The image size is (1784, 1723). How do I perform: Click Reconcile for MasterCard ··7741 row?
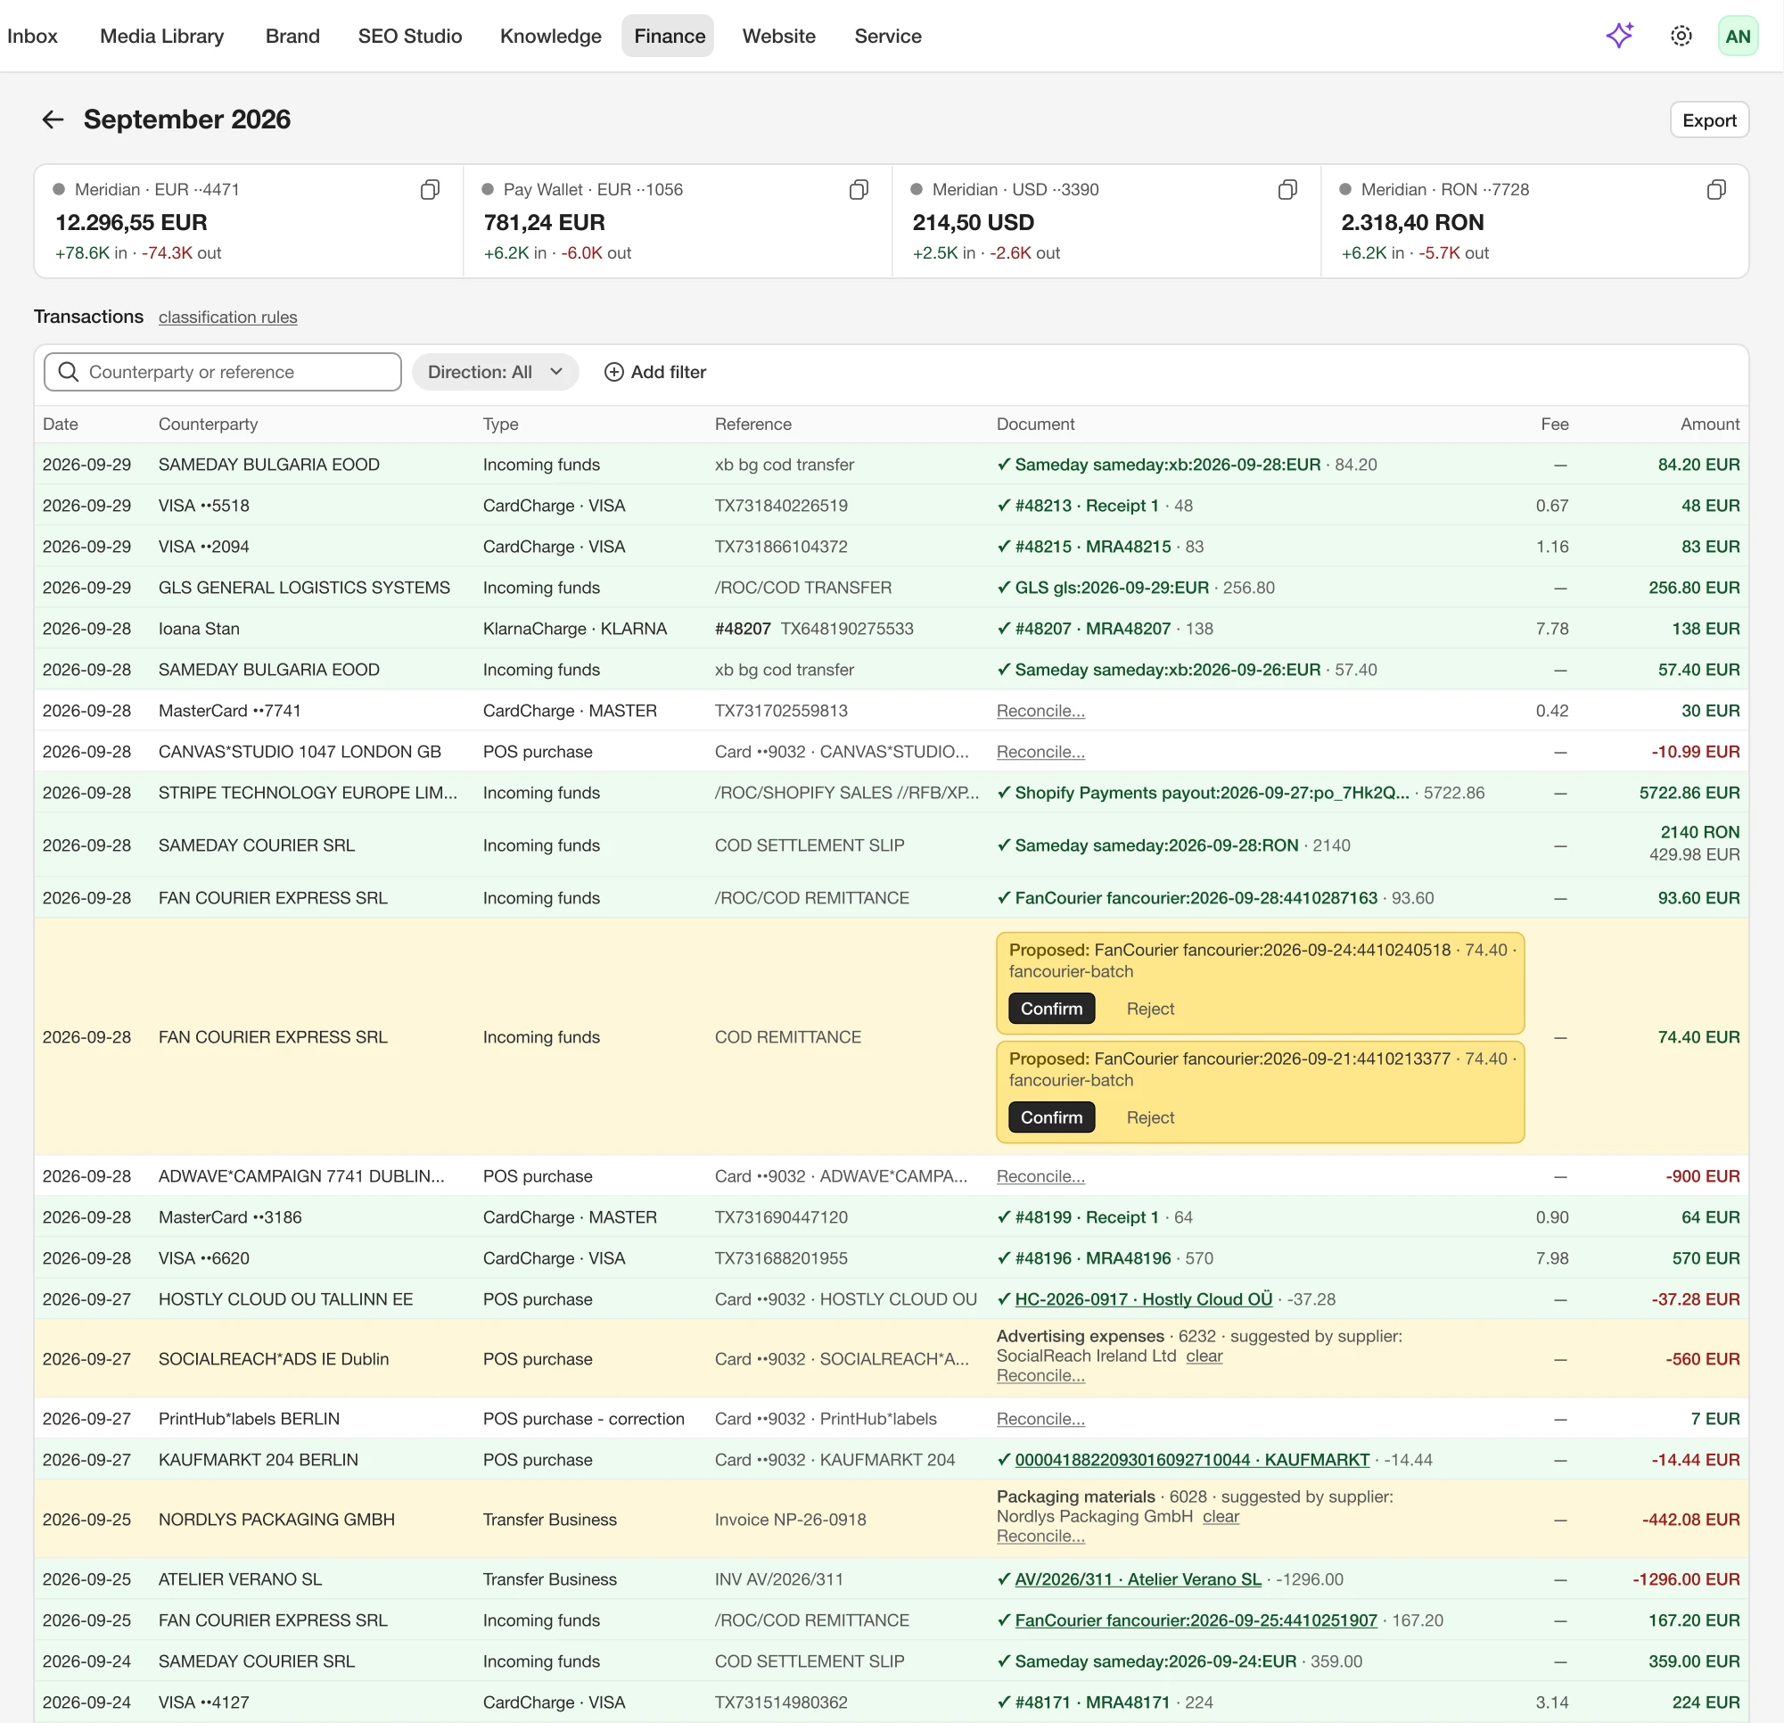(1040, 710)
